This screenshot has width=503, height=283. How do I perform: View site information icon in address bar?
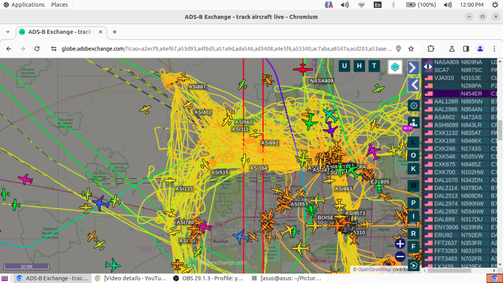click(x=54, y=49)
